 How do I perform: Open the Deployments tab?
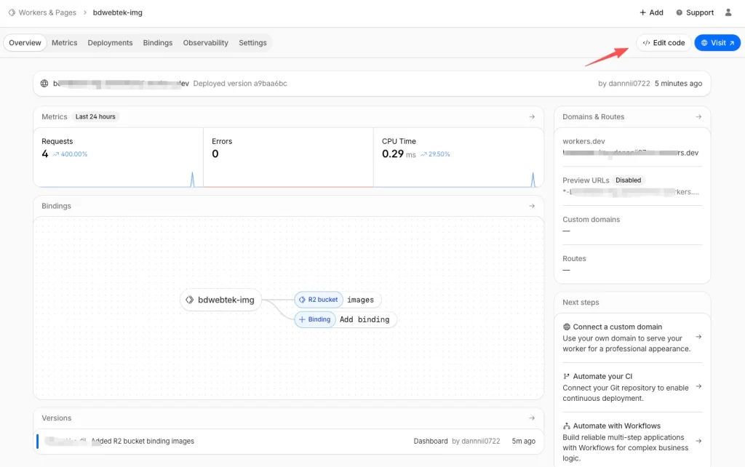(x=110, y=43)
